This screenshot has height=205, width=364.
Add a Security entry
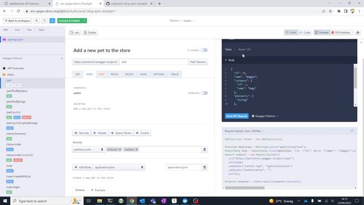pos(81,133)
